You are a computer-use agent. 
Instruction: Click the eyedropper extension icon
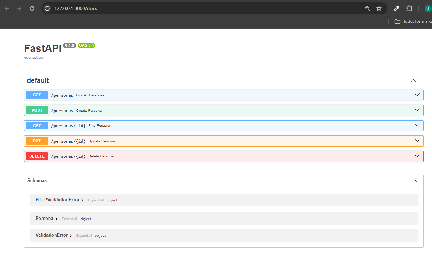(396, 8)
